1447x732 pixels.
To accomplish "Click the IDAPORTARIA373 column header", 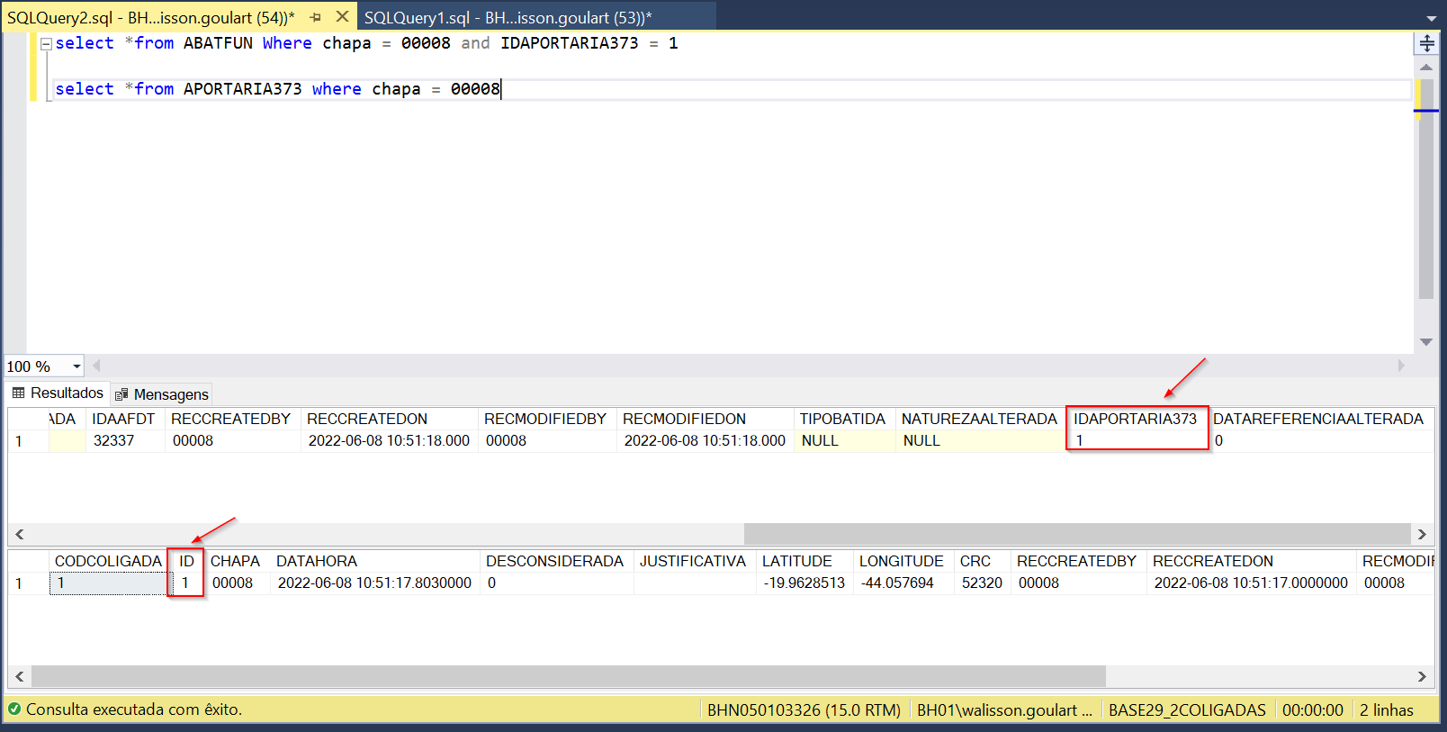I will coord(1135,419).
